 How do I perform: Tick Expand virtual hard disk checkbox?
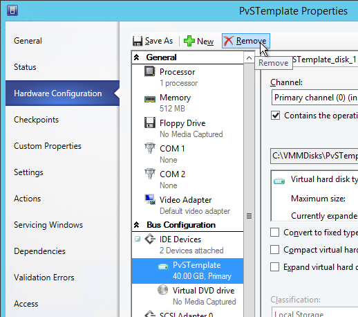tap(274, 267)
